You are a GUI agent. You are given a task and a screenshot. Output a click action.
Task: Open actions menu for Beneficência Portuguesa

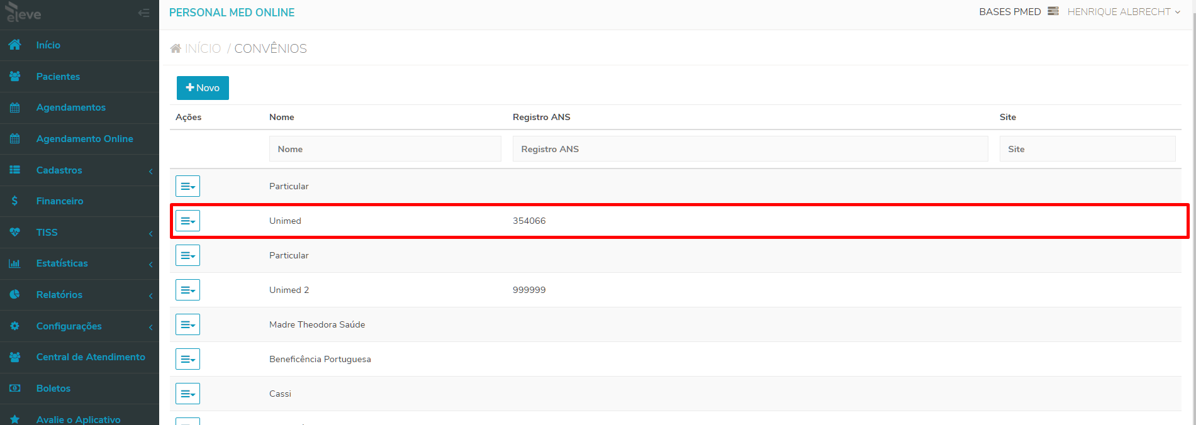(187, 359)
